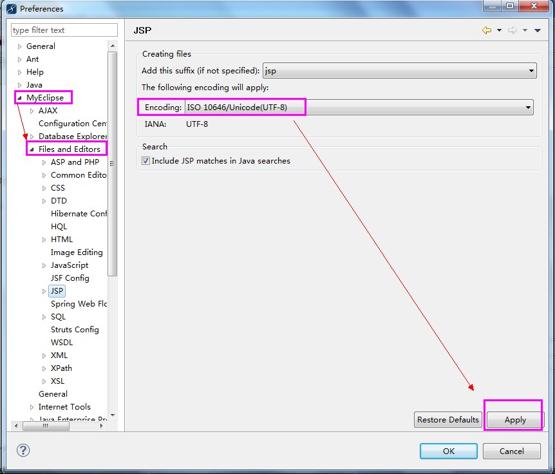Viewport: 555px width, 474px height.
Task: Expand the CSS node arrow
Action: pyautogui.click(x=44, y=188)
